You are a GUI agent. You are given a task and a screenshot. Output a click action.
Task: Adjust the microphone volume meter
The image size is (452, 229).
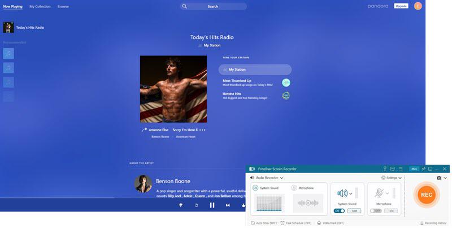click(394, 193)
